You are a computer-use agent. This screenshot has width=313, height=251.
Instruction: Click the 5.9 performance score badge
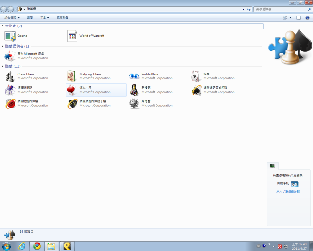[x=294, y=184]
